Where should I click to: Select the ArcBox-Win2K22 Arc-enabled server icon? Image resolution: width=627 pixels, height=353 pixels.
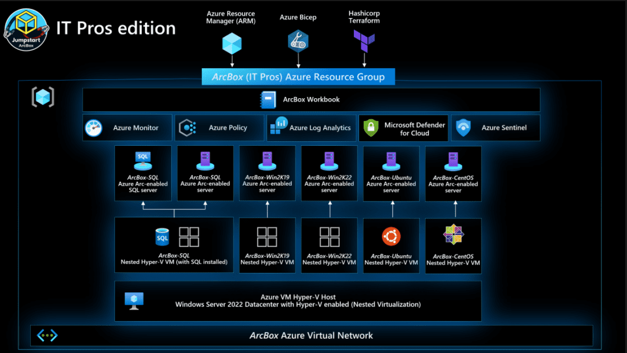329,161
